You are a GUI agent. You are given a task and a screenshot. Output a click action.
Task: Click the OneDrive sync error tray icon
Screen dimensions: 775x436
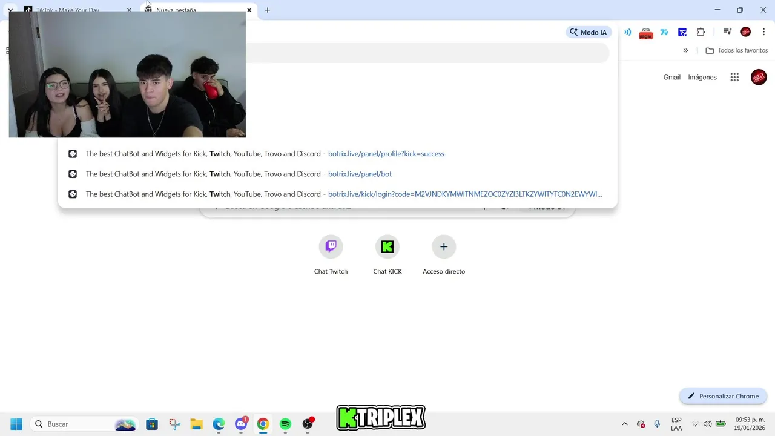tap(641, 424)
